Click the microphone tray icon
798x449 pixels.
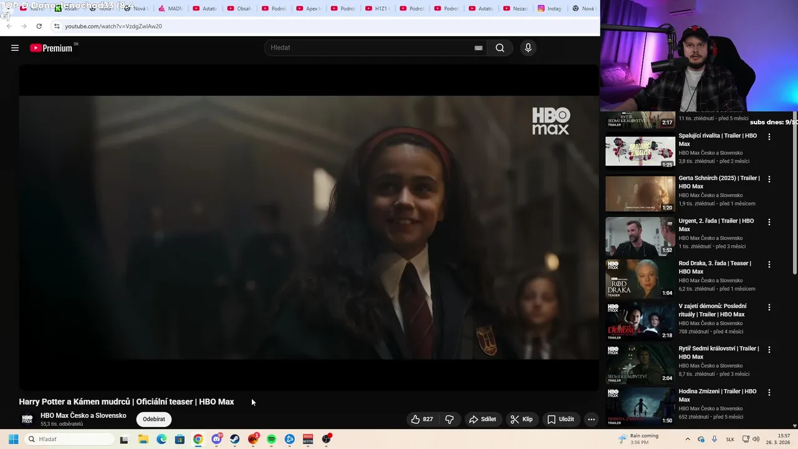tap(714, 439)
